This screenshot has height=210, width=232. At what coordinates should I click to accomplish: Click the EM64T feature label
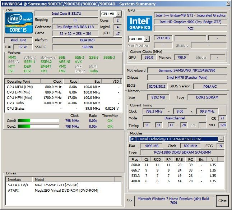(46, 67)
